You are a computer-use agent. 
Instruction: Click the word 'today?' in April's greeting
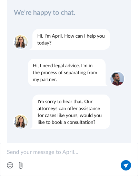point(44,43)
